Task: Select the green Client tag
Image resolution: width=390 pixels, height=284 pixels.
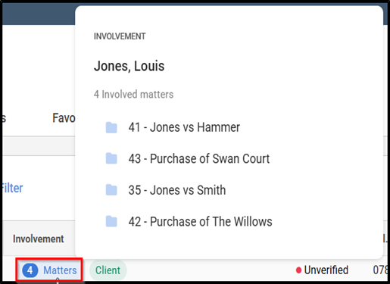Action: (108, 270)
